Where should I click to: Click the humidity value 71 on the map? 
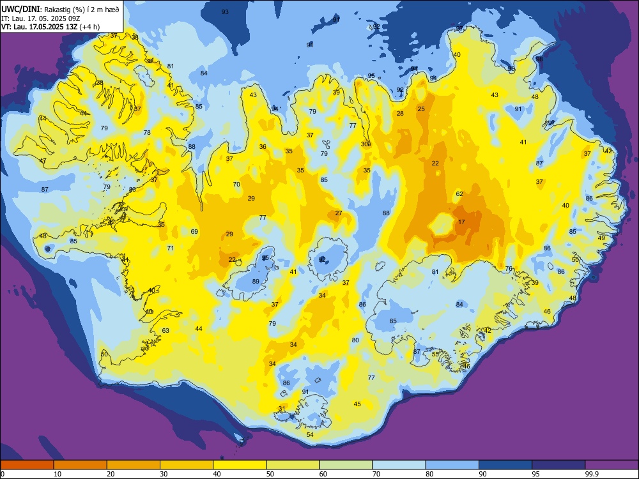point(171,248)
